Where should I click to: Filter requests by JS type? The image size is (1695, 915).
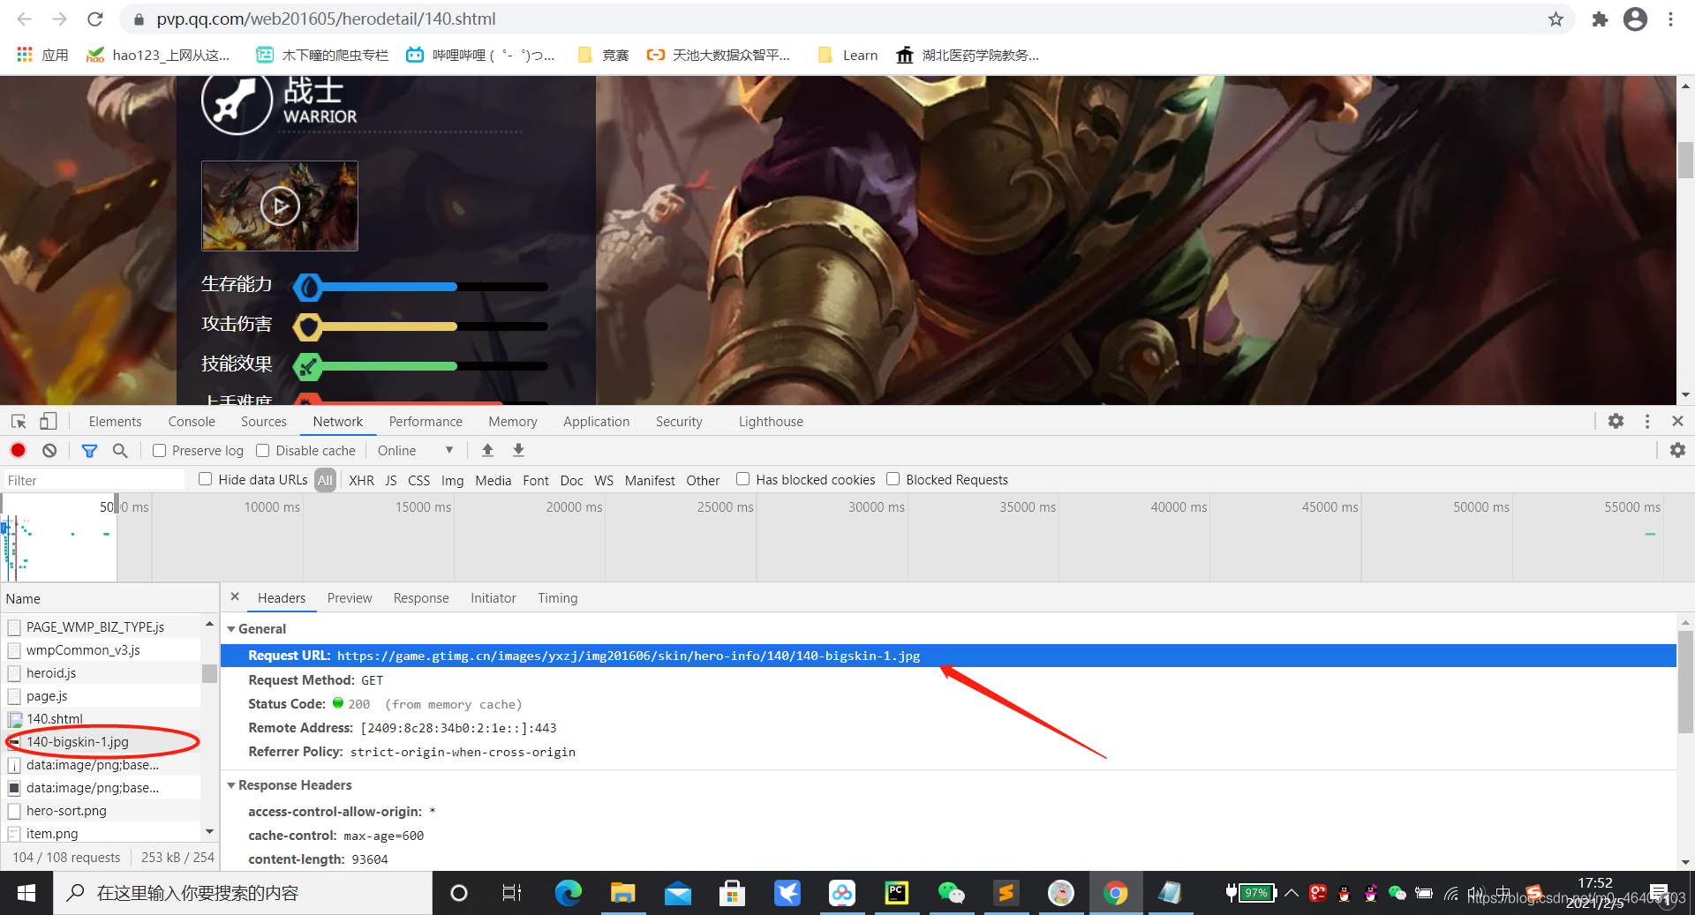[x=391, y=480]
